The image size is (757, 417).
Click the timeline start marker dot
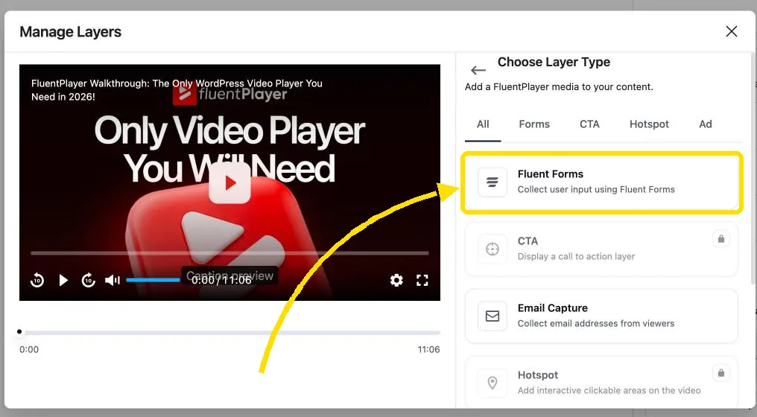pos(19,331)
